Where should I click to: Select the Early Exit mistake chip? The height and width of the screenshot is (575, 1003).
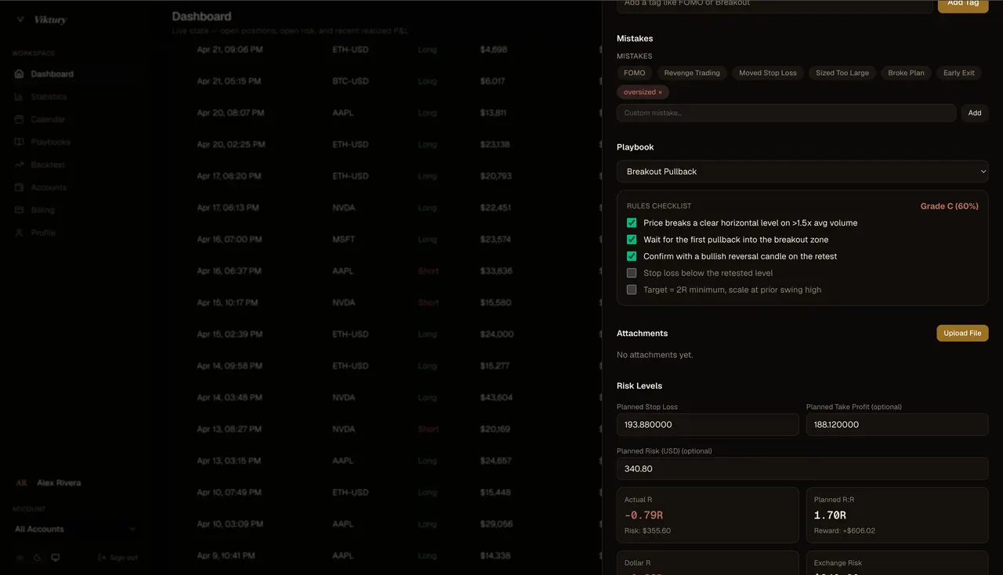(x=959, y=74)
